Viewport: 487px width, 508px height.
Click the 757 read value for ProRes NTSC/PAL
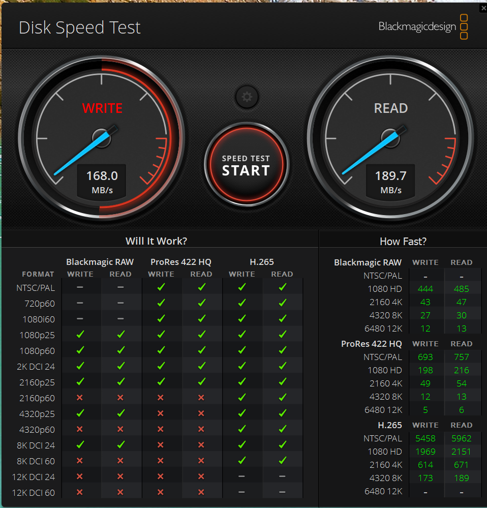click(462, 357)
